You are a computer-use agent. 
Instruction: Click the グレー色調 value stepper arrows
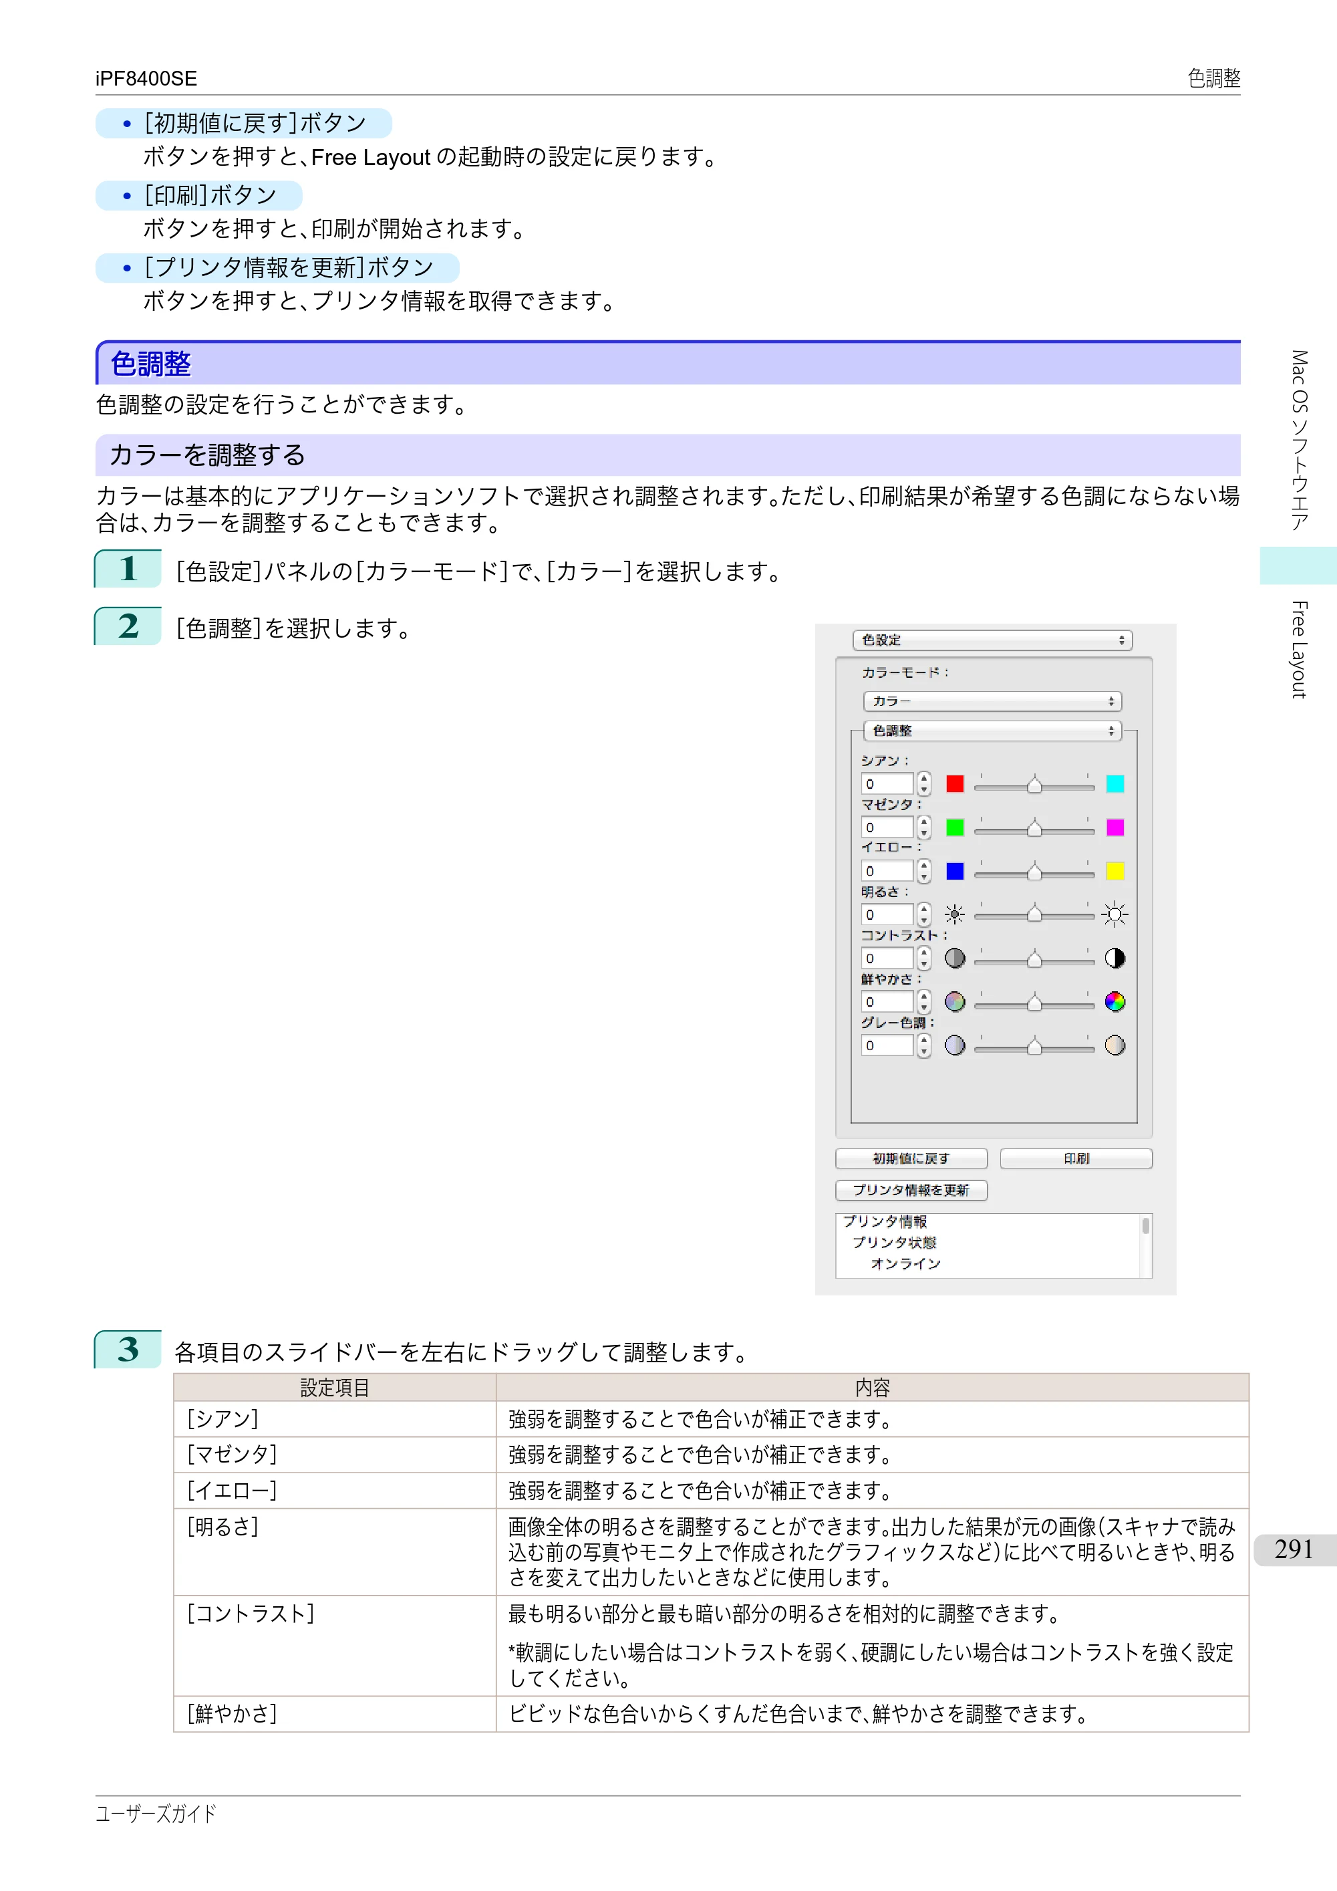pos(923,1045)
